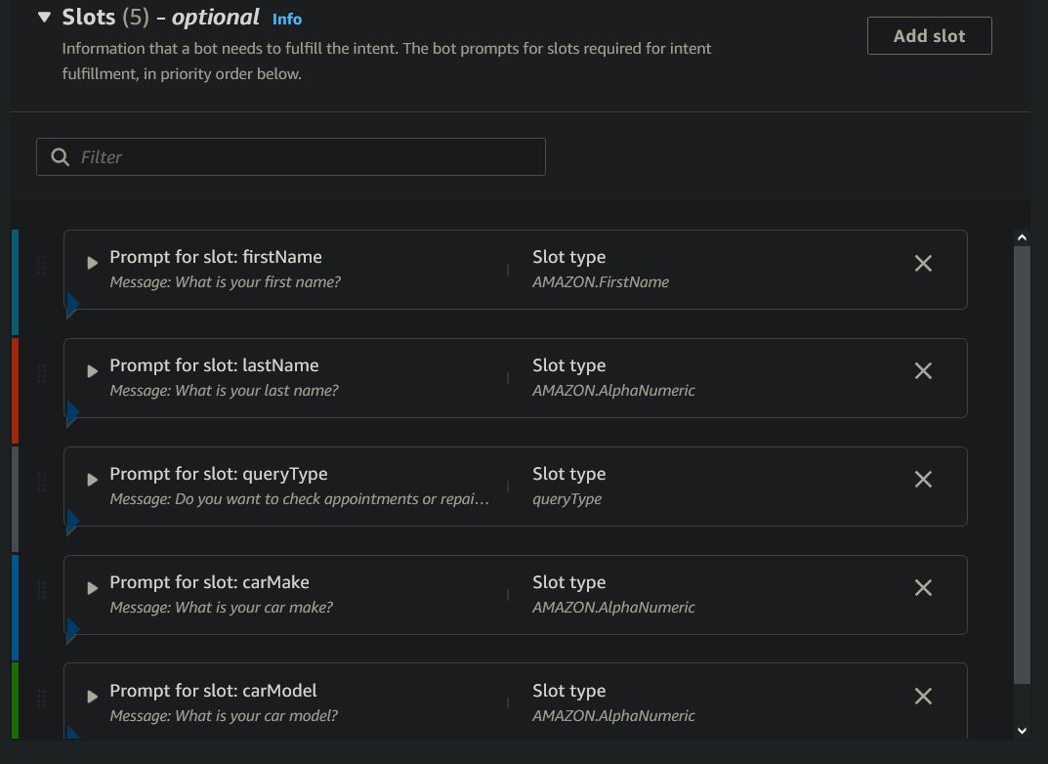The width and height of the screenshot is (1048, 764).
Task: Click the drag handle beside queryType slot
Action: [x=41, y=483]
